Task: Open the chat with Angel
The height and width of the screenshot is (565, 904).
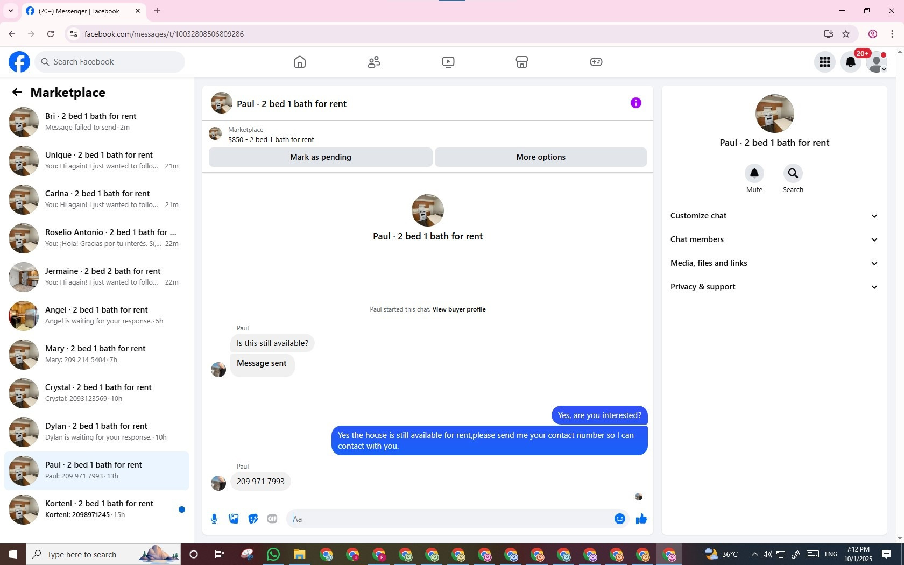Action: [x=97, y=315]
